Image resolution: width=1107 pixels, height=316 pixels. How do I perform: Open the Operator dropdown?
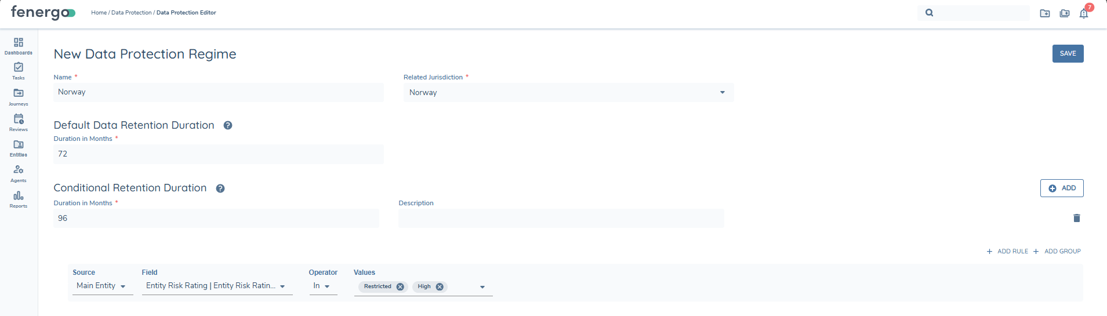point(322,286)
